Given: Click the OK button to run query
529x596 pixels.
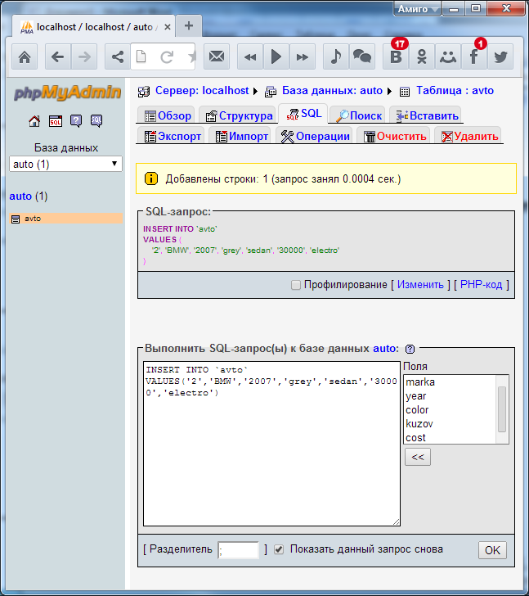Looking at the screenshot, I should click(x=492, y=550).
